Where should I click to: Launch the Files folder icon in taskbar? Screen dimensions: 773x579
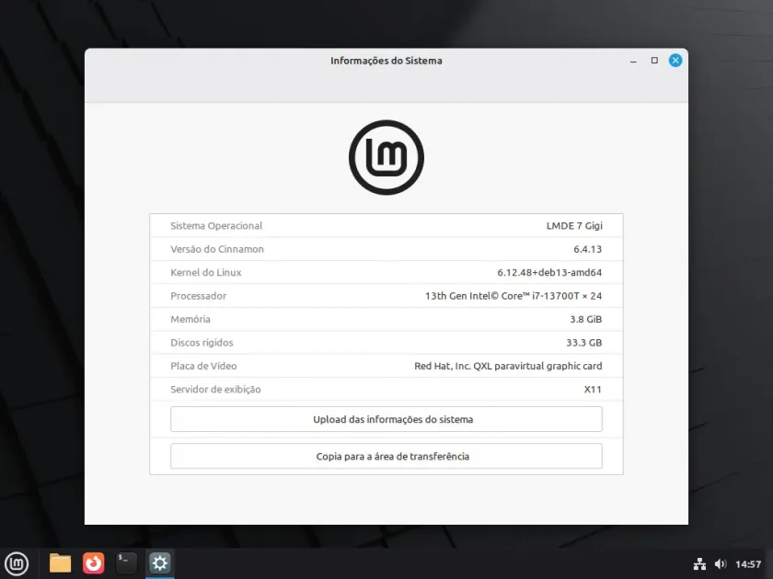point(60,563)
